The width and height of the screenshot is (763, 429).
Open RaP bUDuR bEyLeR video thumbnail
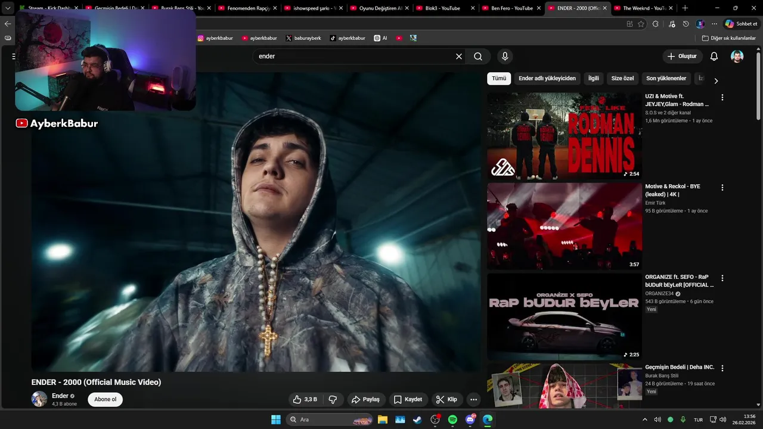(565, 316)
